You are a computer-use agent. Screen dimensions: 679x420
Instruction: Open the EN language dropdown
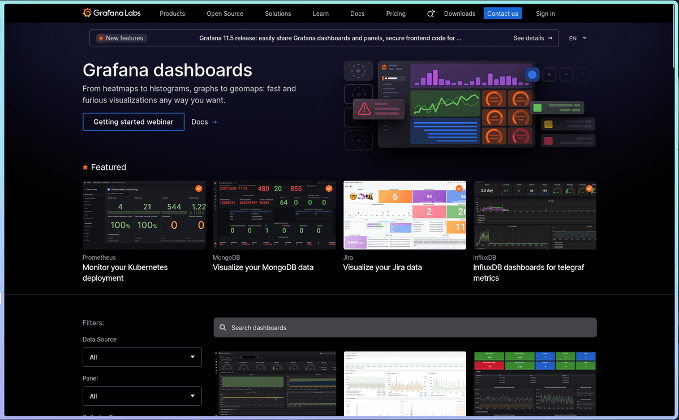(578, 38)
